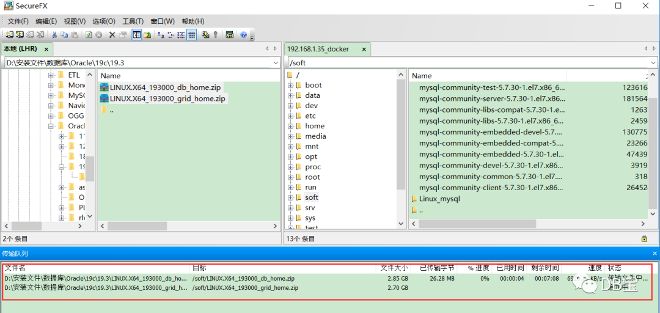Click the key icon in the toolbar

215,35
